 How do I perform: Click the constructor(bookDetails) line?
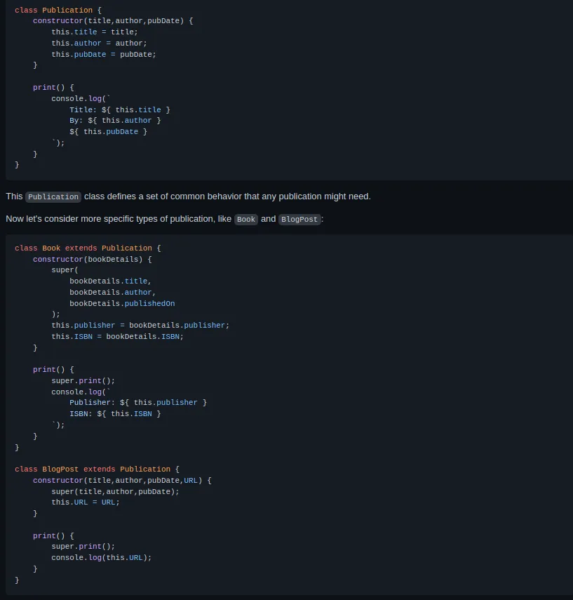tap(92, 259)
